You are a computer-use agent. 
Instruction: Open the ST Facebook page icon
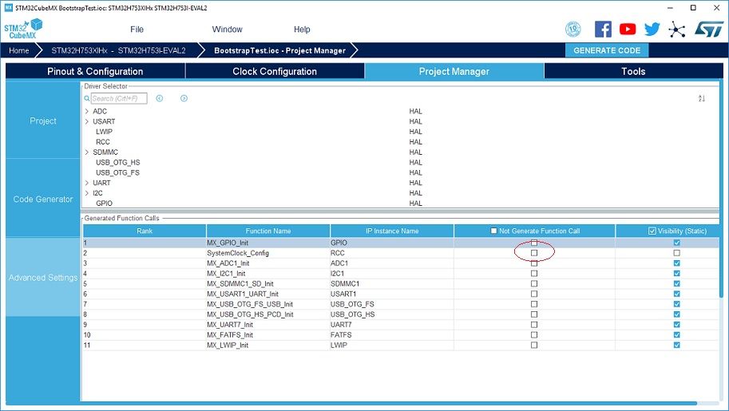click(x=603, y=30)
